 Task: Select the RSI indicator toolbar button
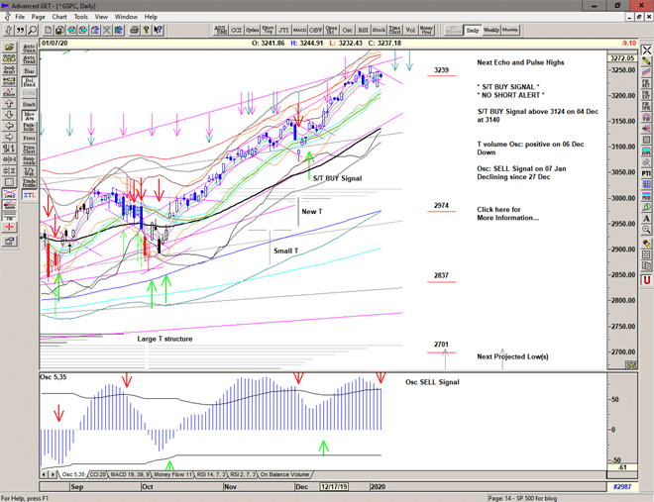[x=361, y=30]
